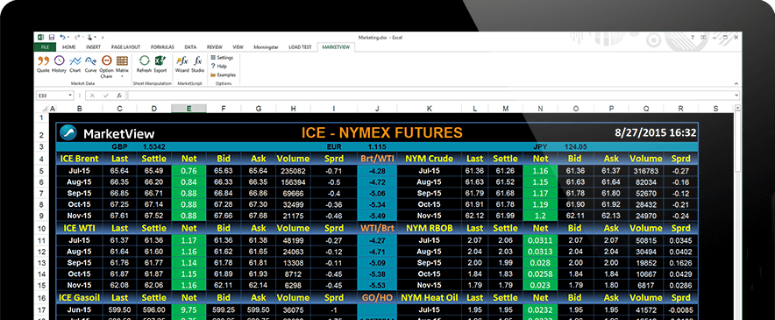The width and height of the screenshot is (775, 320).
Task: Insert a Chart from Market Data
Action: point(75,64)
